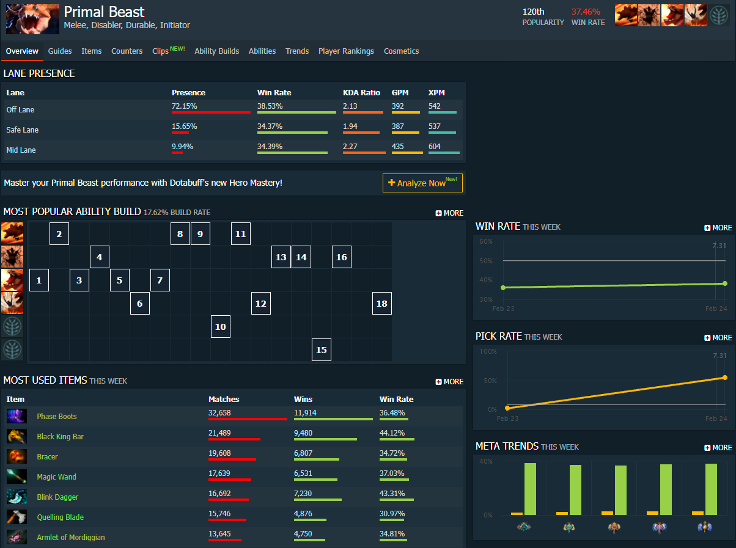Click the Off Lane row label
The height and width of the screenshot is (548, 736).
tap(20, 110)
